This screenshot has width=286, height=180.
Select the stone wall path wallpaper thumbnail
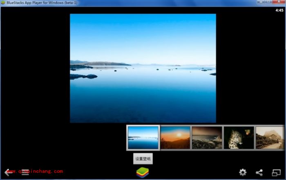[270, 138]
